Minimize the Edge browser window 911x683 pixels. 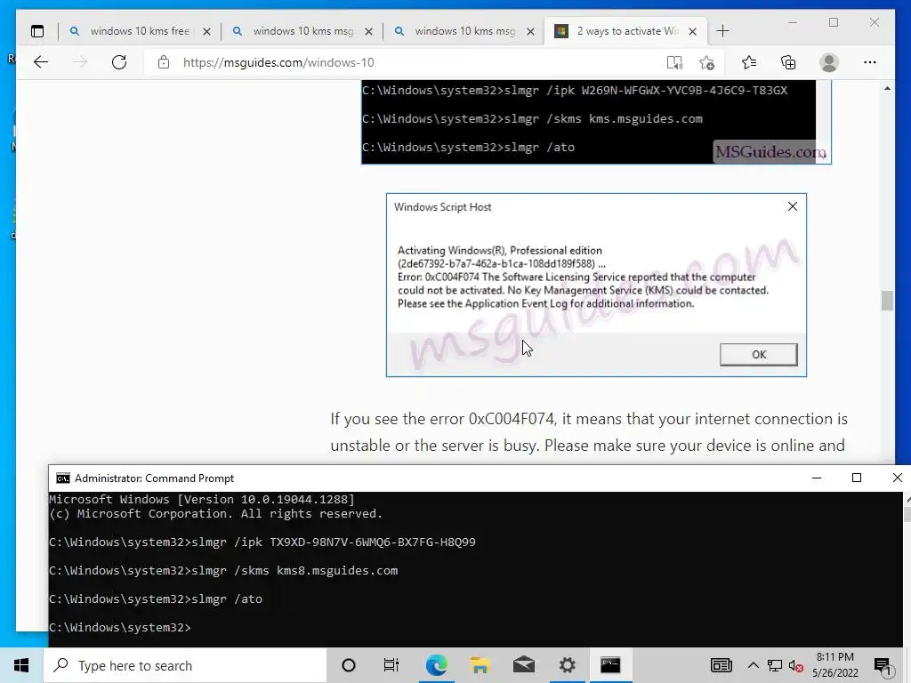[793, 22]
